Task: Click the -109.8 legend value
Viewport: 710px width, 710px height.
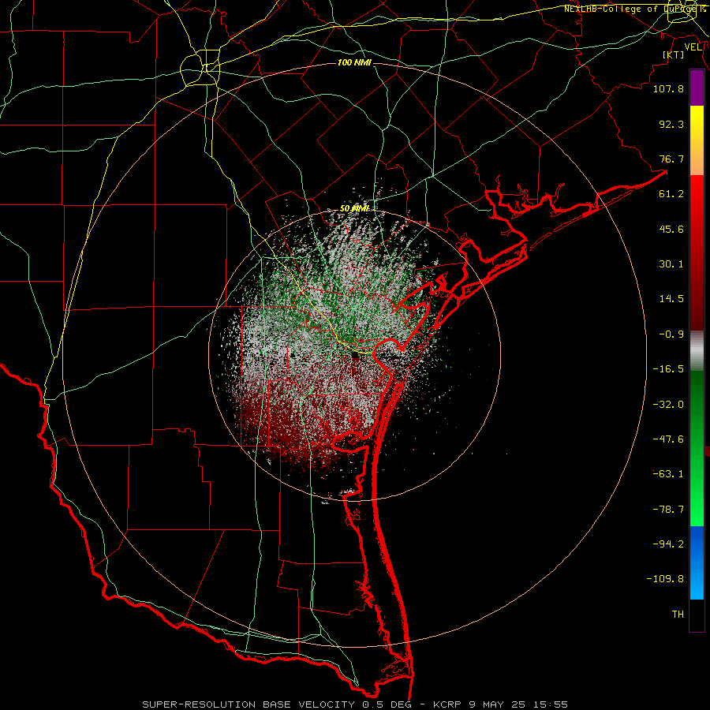Action: click(x=665, y=579)
